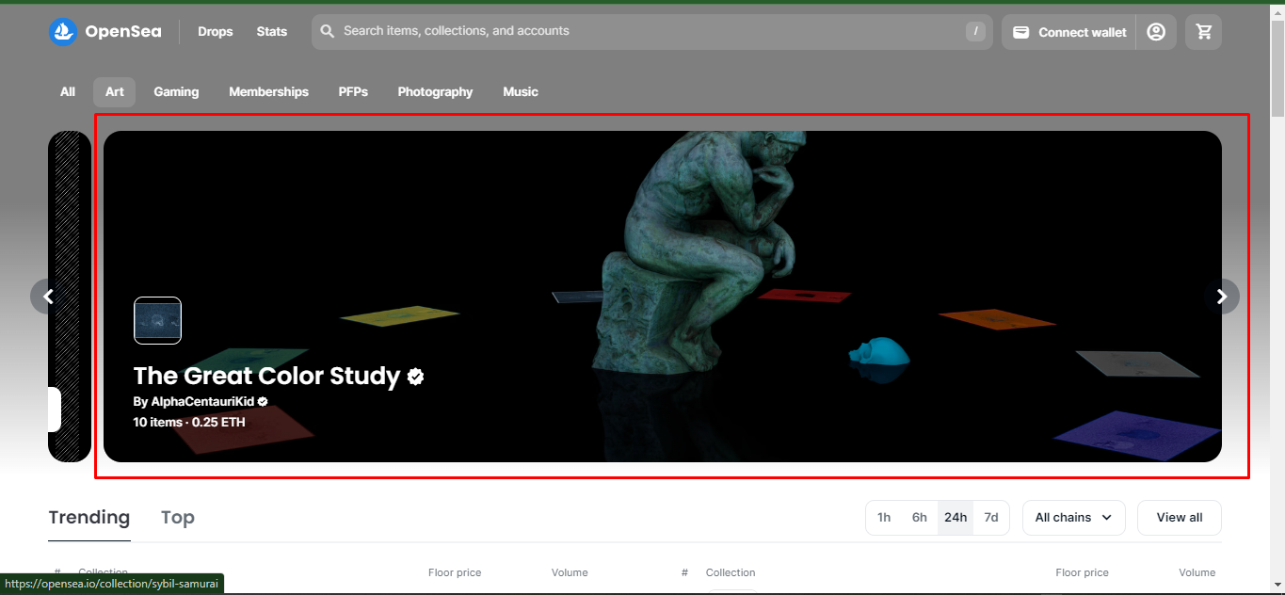This screenshot has width=1285, height=595.
Task: Focus the search items and collections field
Action: click(x=651, y=31)
